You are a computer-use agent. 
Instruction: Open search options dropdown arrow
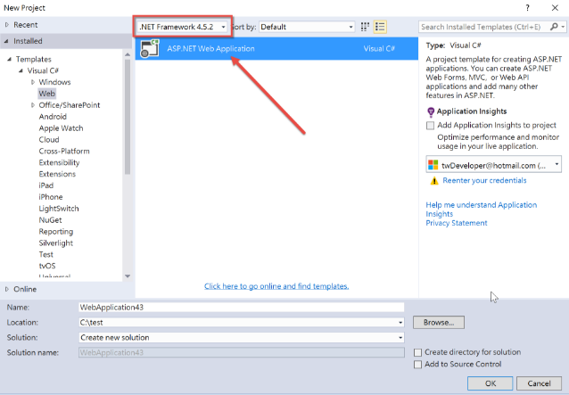[x=563, y=27]
